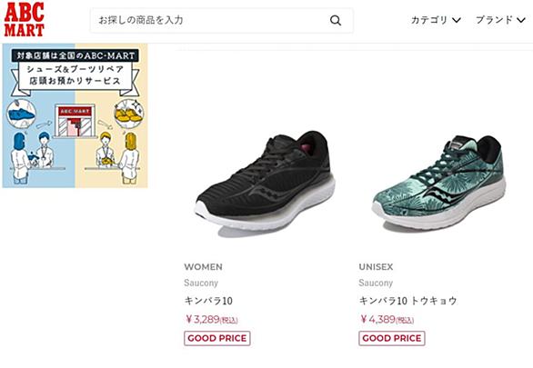Open the shoe repair service banner

[x=75, y=115]
